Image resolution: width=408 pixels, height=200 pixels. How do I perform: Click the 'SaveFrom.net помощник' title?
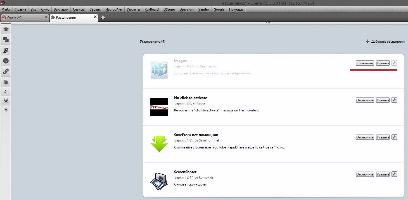point(196,135)
